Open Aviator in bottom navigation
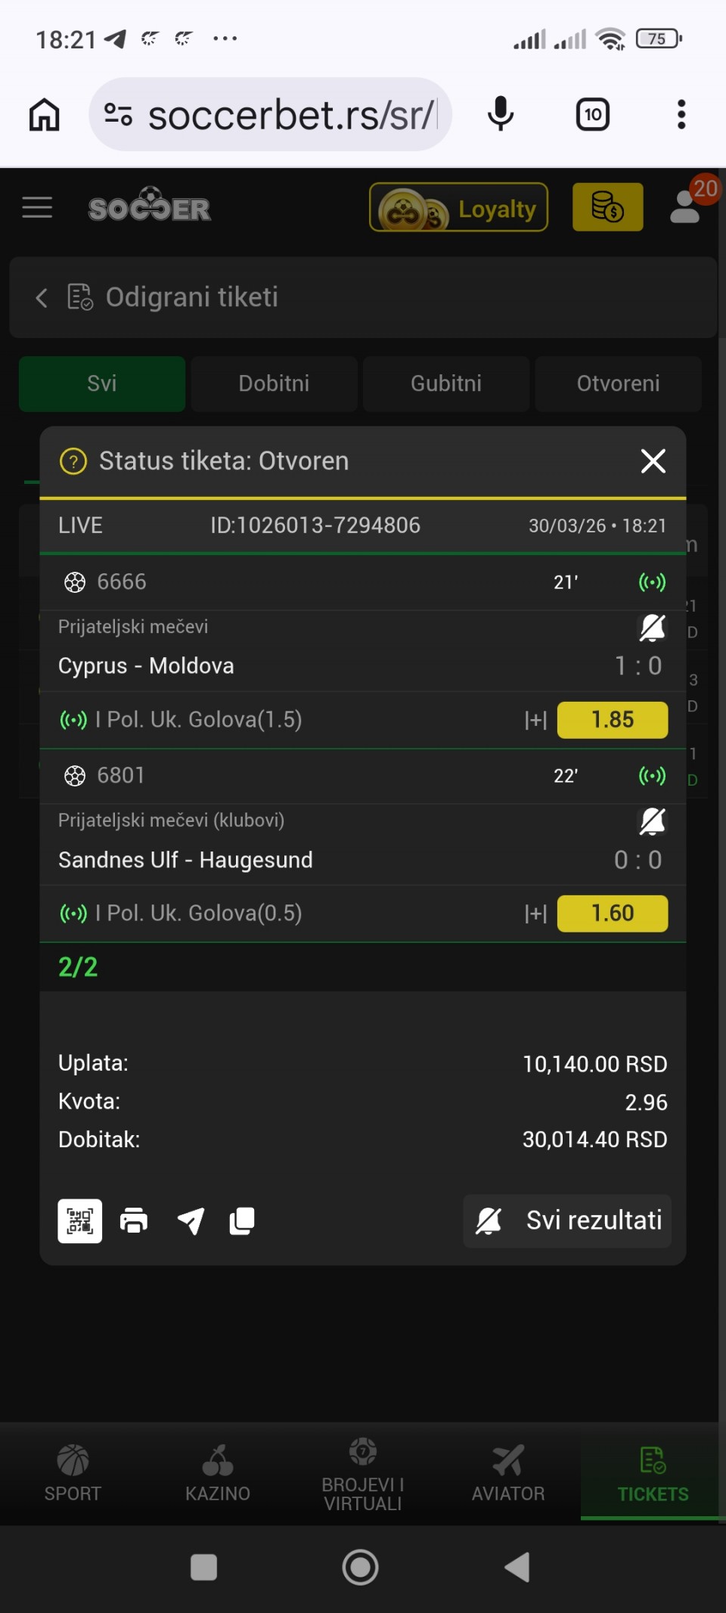Screen dimensions: 726x1613 coord(508,1473)
